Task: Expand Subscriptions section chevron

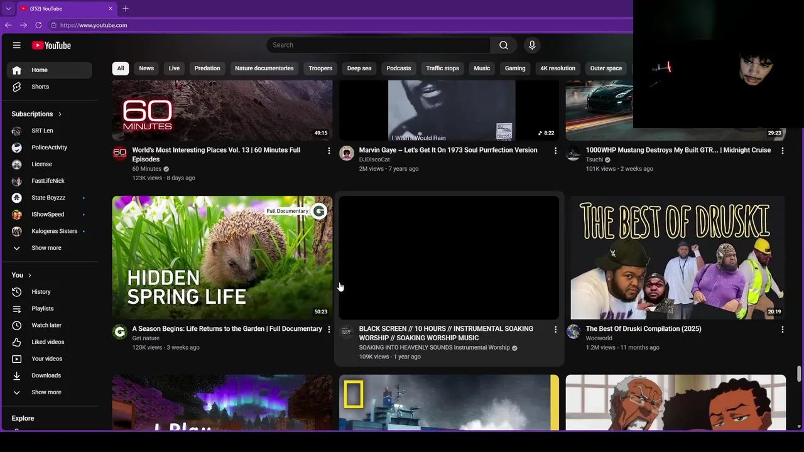Action: coord(60,114)
